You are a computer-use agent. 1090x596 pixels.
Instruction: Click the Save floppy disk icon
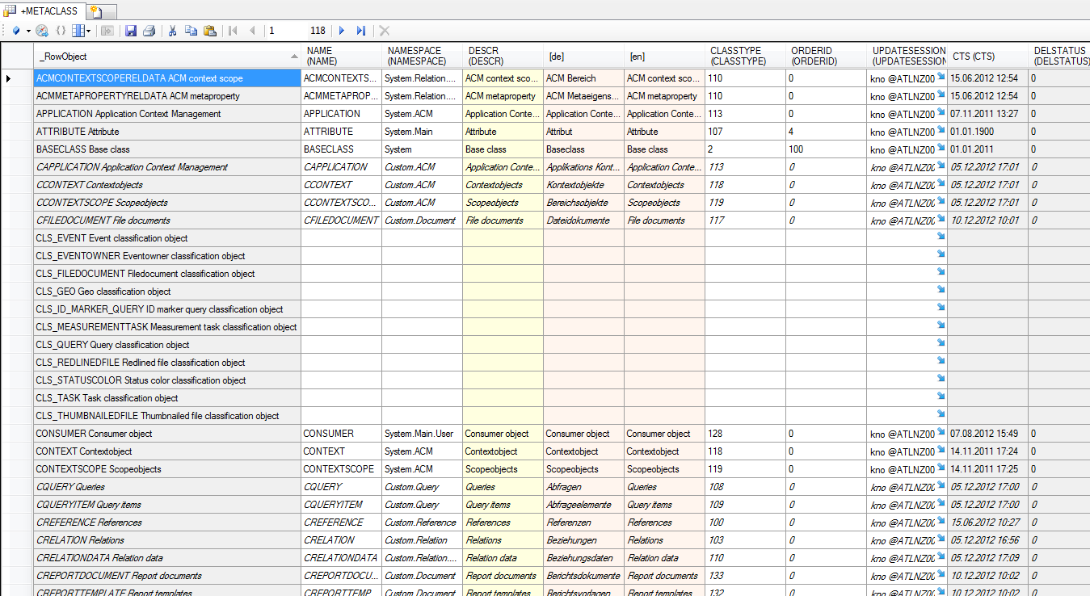coord(131,31)
